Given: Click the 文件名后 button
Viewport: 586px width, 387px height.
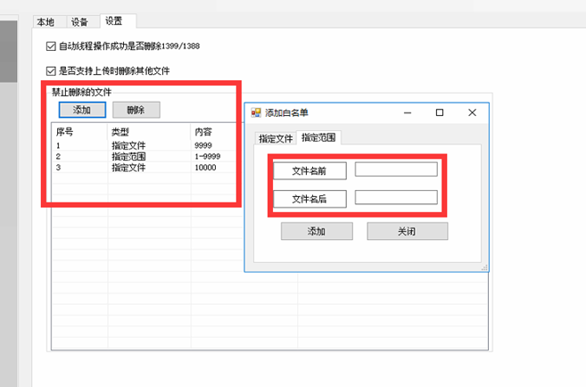Looking at the screenshot, I should (x=310, y=199).
